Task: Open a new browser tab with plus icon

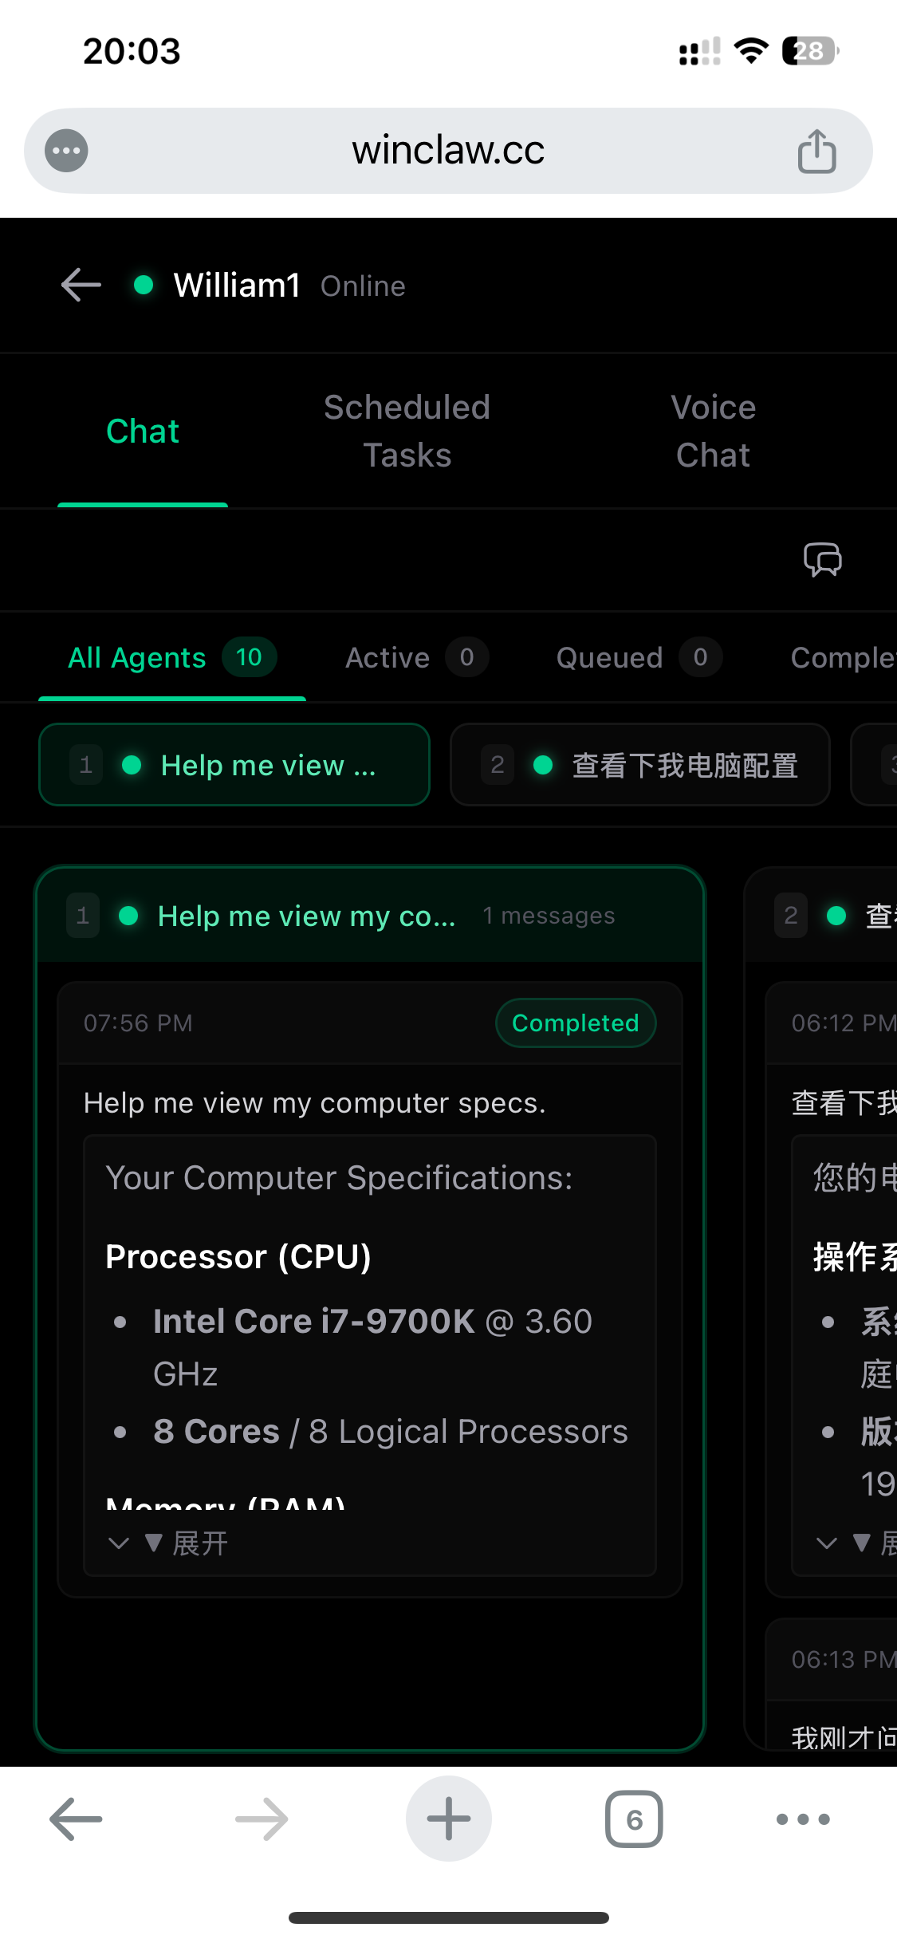Action: coord(448,1819)
